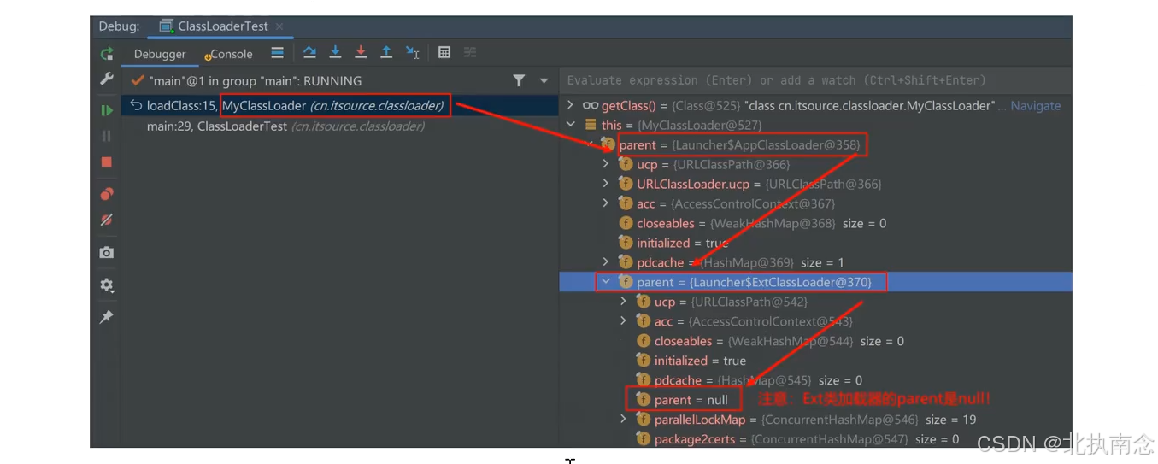Image resolution: width=1158 pixels, height=464 pixels.
Task: Open the thread selector dropdown arrow
Action: [544, 81]
